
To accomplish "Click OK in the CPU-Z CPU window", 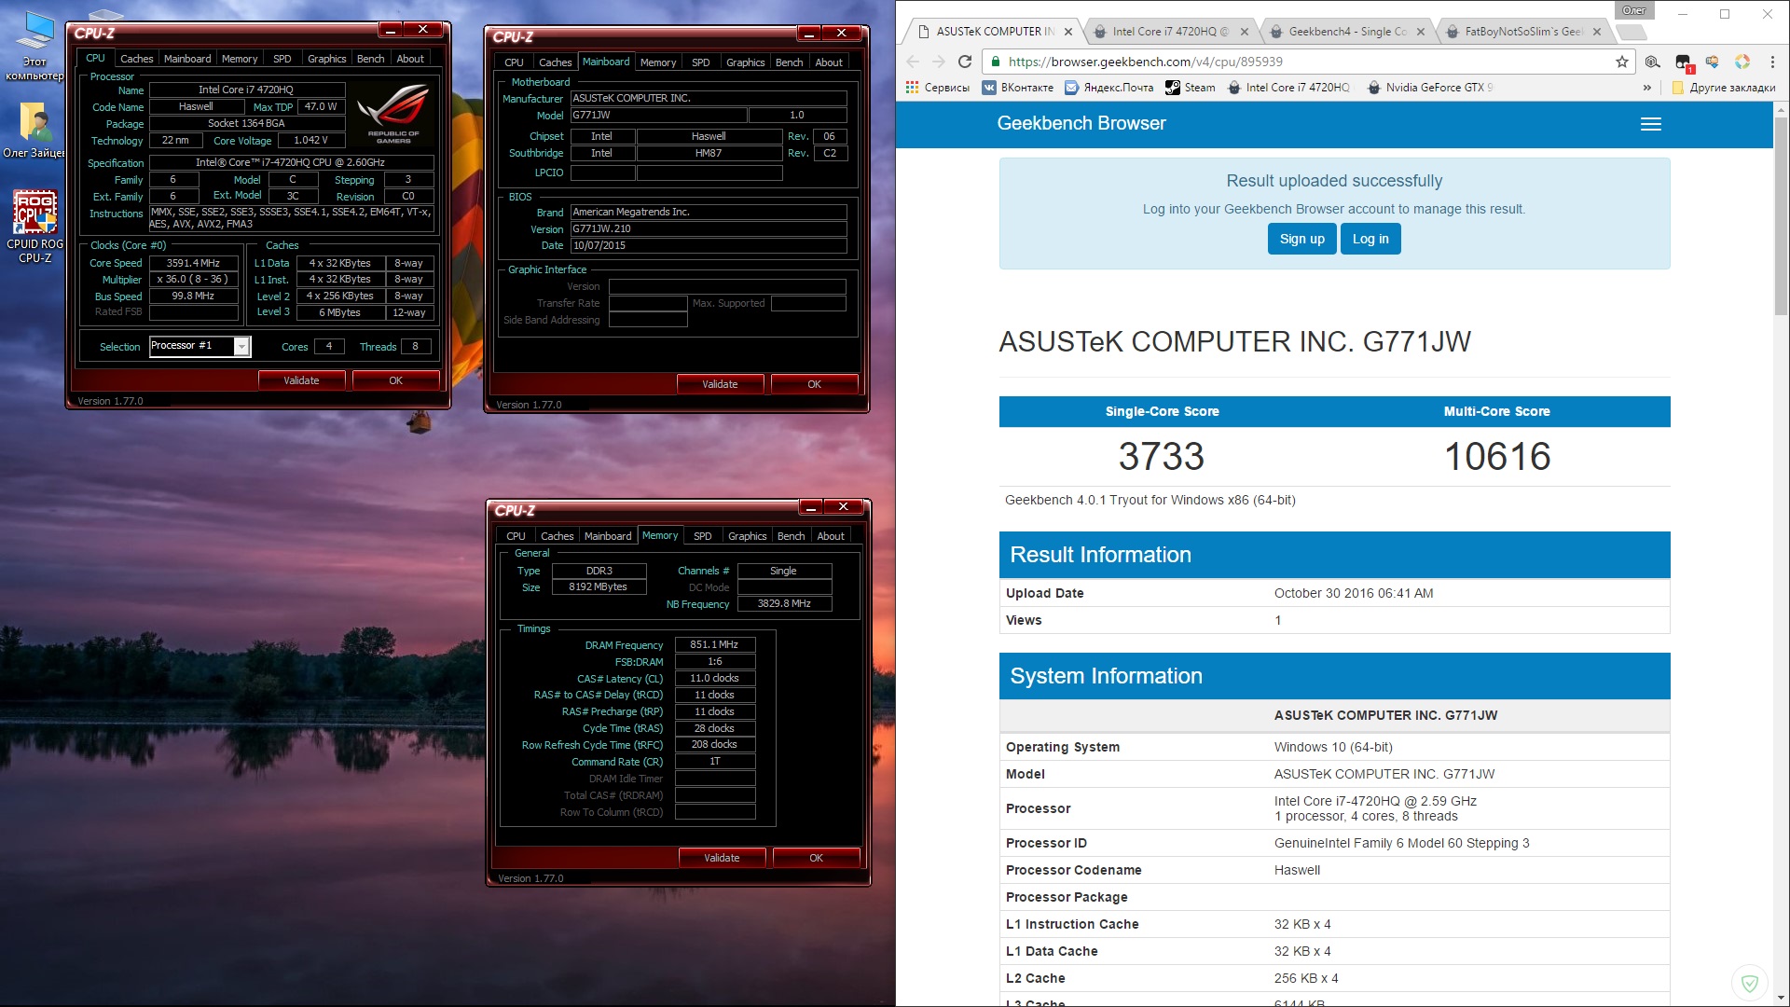I will tap(395, 380).
